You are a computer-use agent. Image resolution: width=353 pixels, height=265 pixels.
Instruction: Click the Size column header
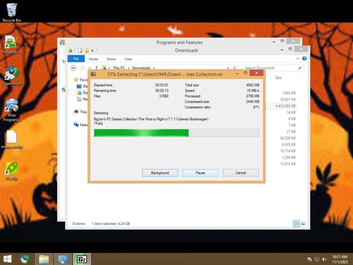(x=278, y=78)
